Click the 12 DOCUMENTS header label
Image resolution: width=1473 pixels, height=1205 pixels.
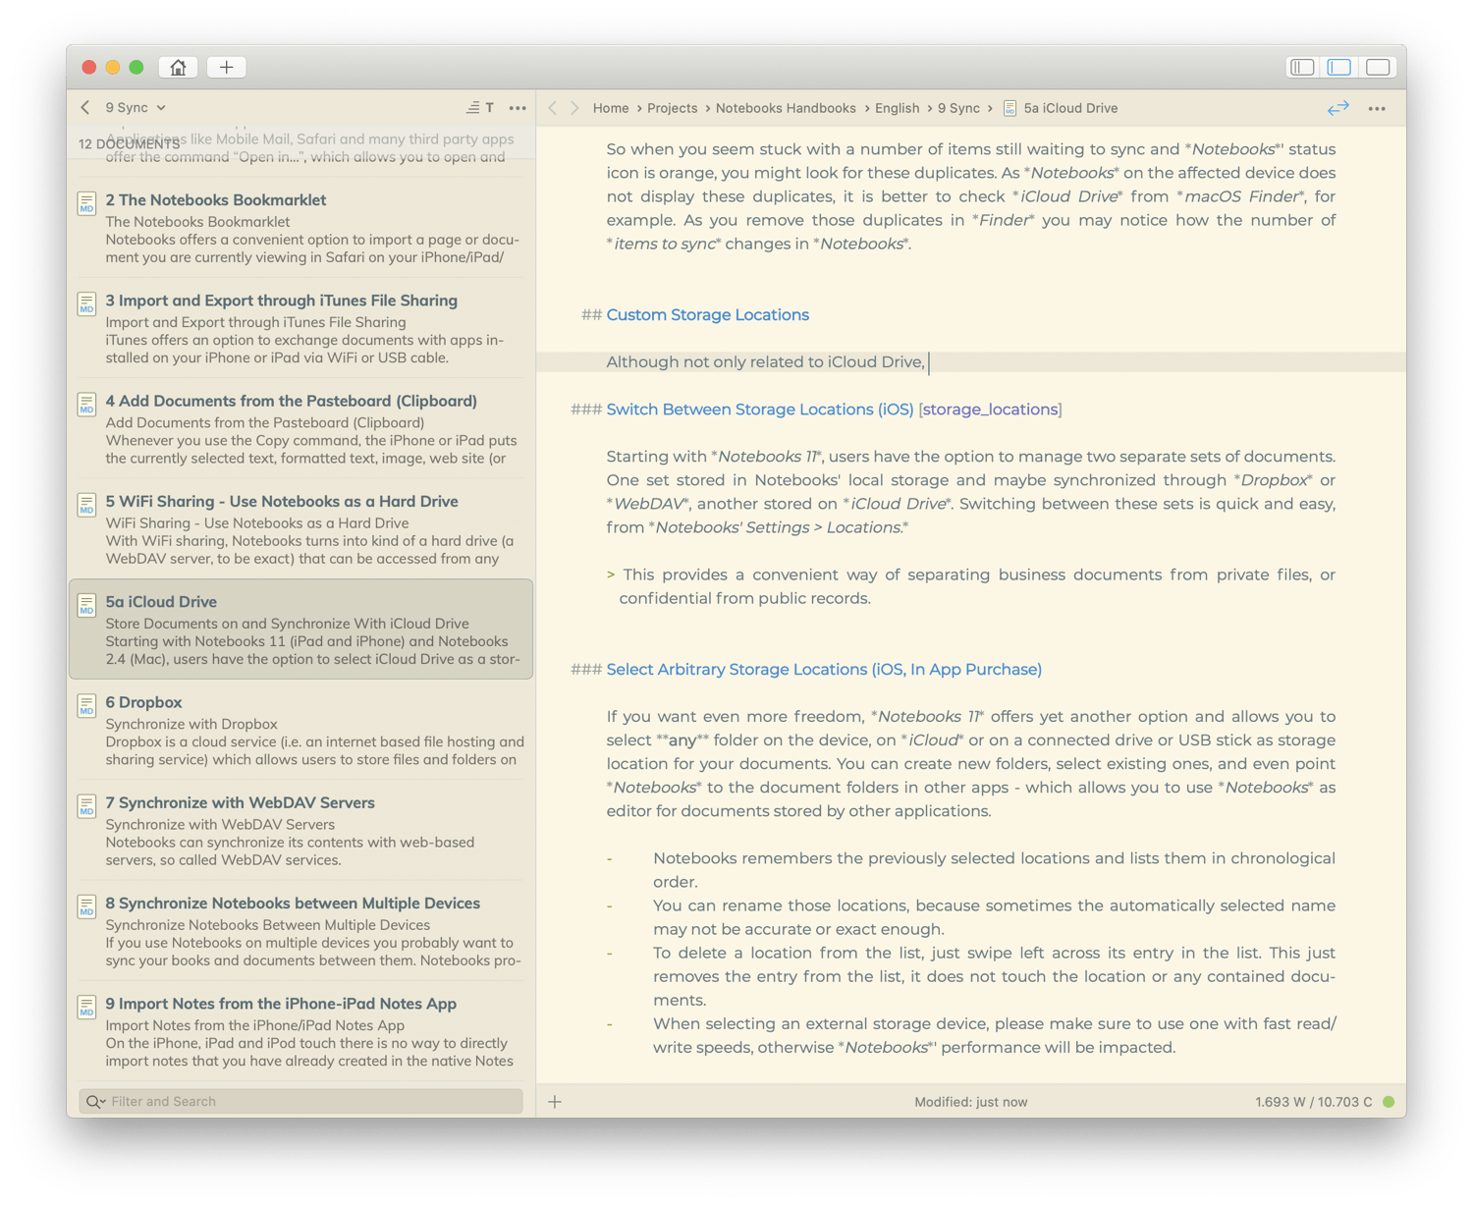coord(130,144)
